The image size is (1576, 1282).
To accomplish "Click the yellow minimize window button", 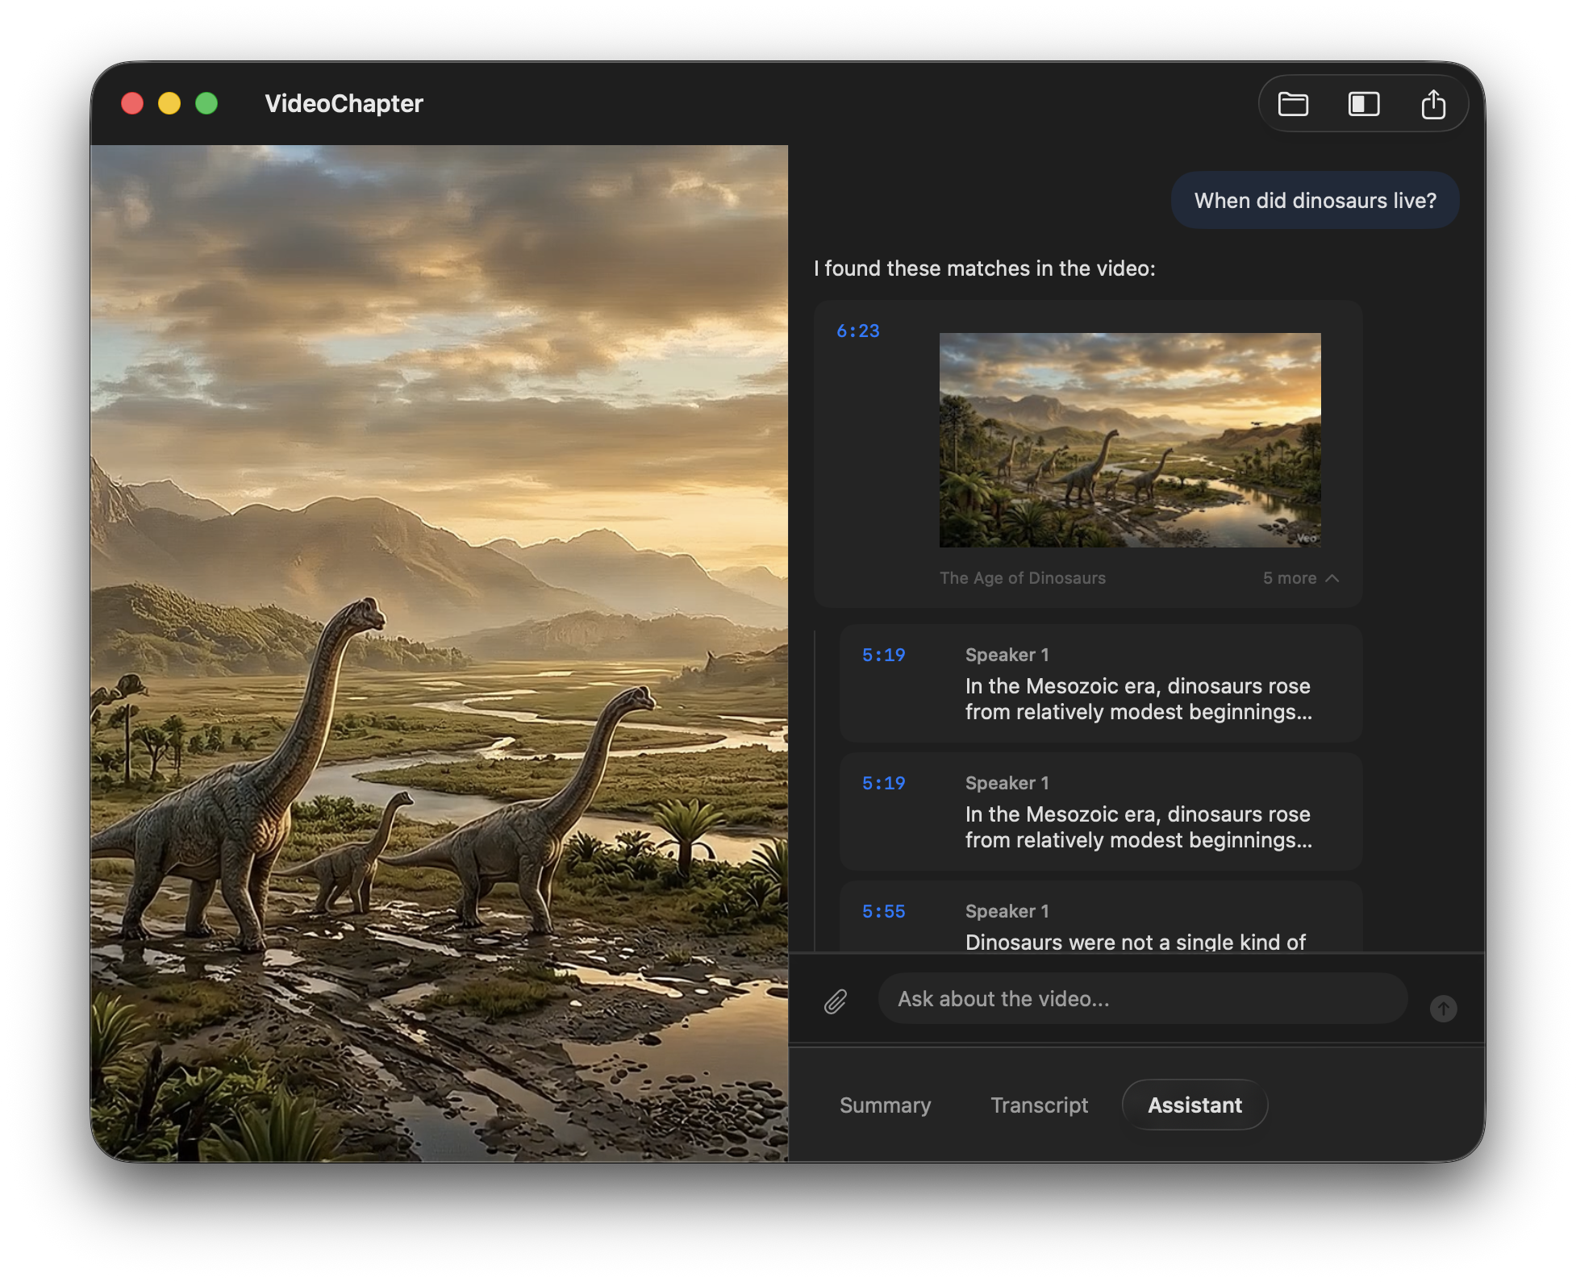I will click(169, 103).
